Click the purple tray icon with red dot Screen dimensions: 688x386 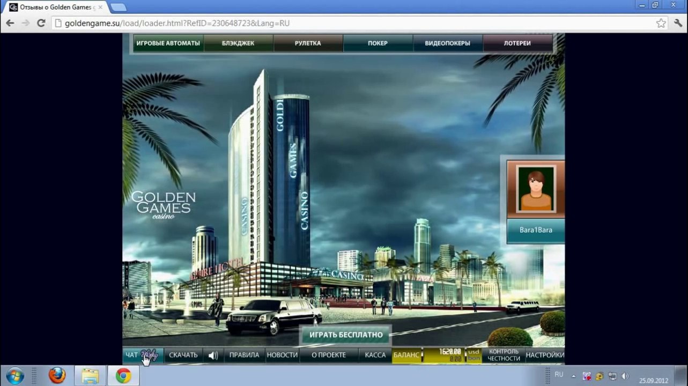587,376
